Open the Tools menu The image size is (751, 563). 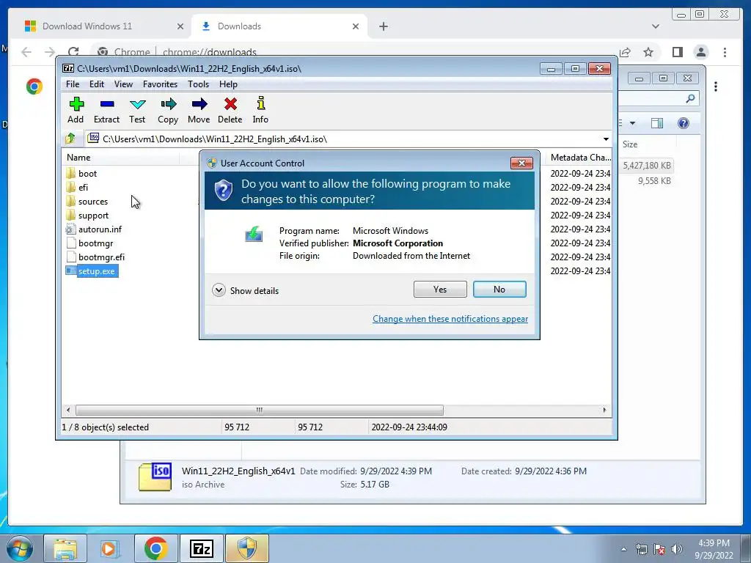198,84
